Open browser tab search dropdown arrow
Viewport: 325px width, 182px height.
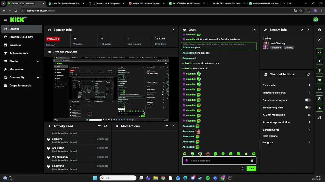click(3, 4)
